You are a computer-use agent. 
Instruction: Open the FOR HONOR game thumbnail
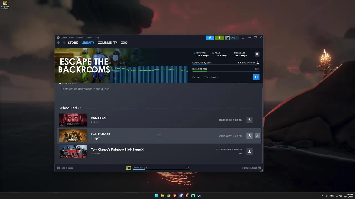pos(73,136)
